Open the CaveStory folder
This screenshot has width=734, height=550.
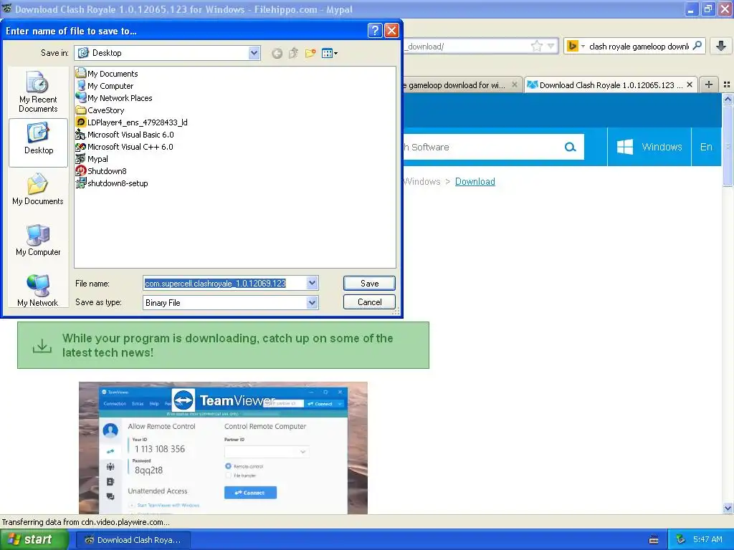coord(100,110)
